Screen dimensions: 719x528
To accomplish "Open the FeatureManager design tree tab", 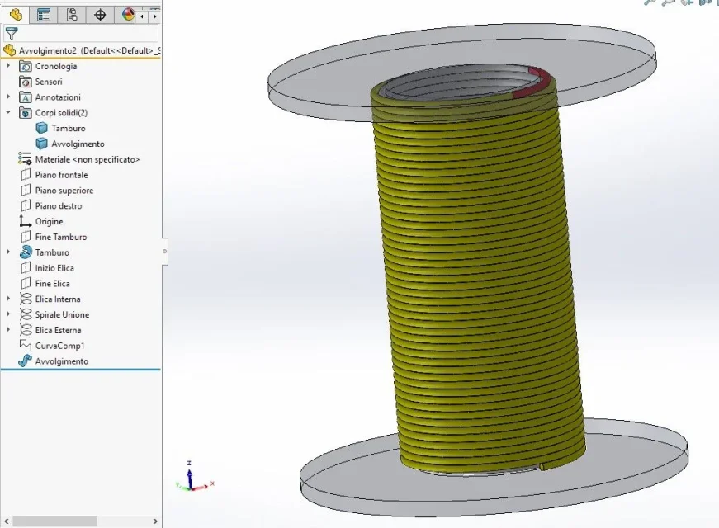I will (x=16, y=15).
